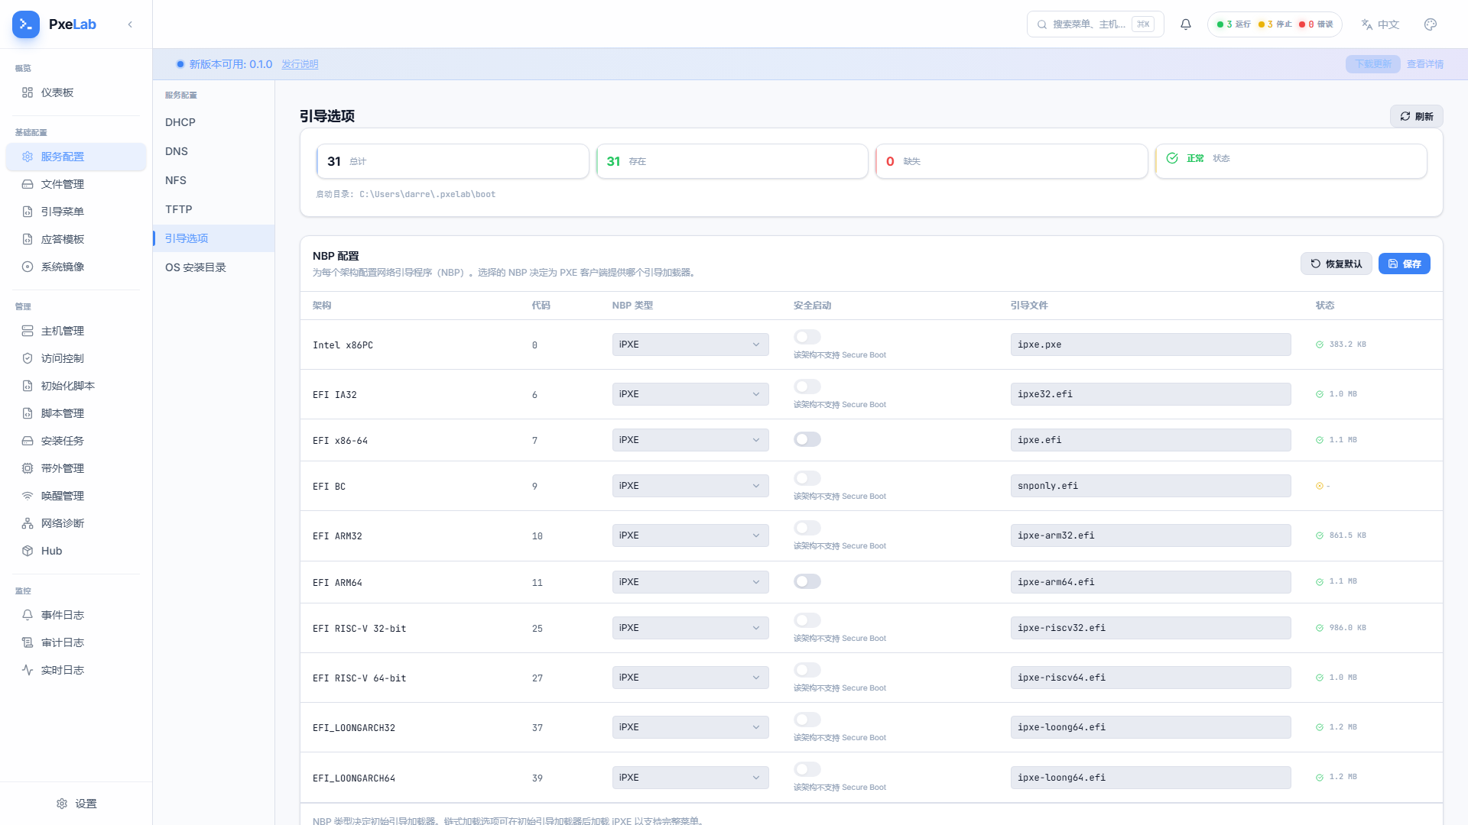
Task: Click the 服务配置 gear icon
Action: click(28, 157)
